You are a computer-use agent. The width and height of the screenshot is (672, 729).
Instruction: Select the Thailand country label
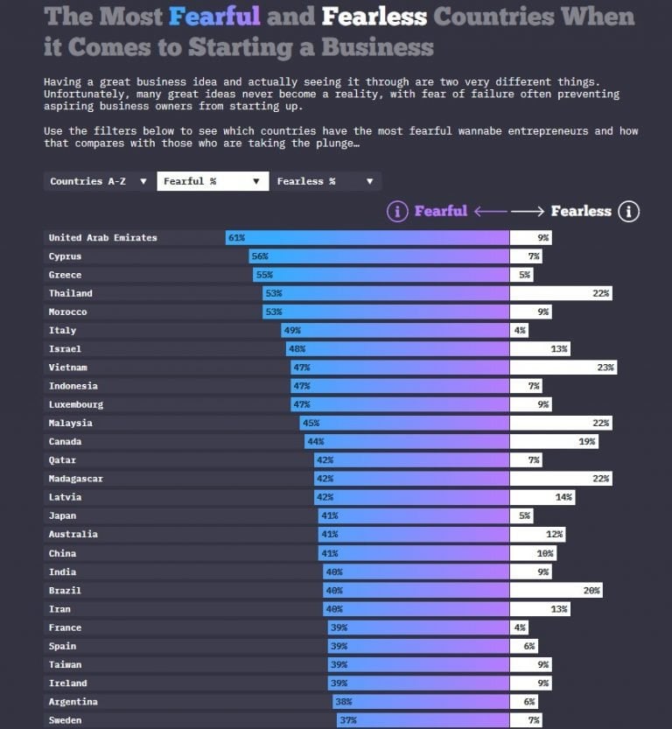pyautogui.click(x=71, y=293)
